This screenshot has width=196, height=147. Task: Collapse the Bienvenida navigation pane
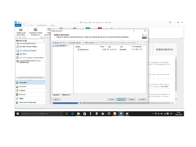point(44,41)
